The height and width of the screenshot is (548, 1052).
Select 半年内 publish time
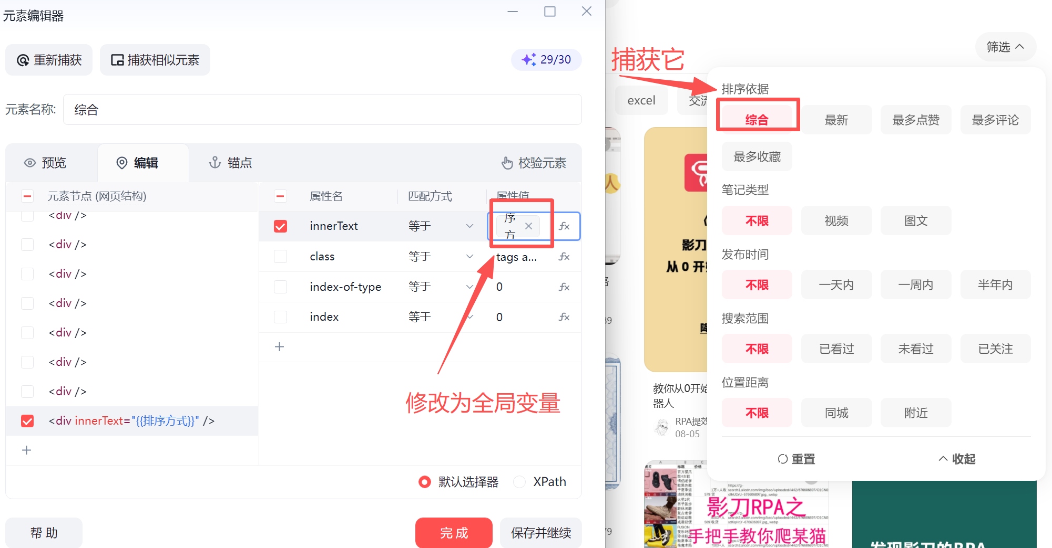point(996,284)
